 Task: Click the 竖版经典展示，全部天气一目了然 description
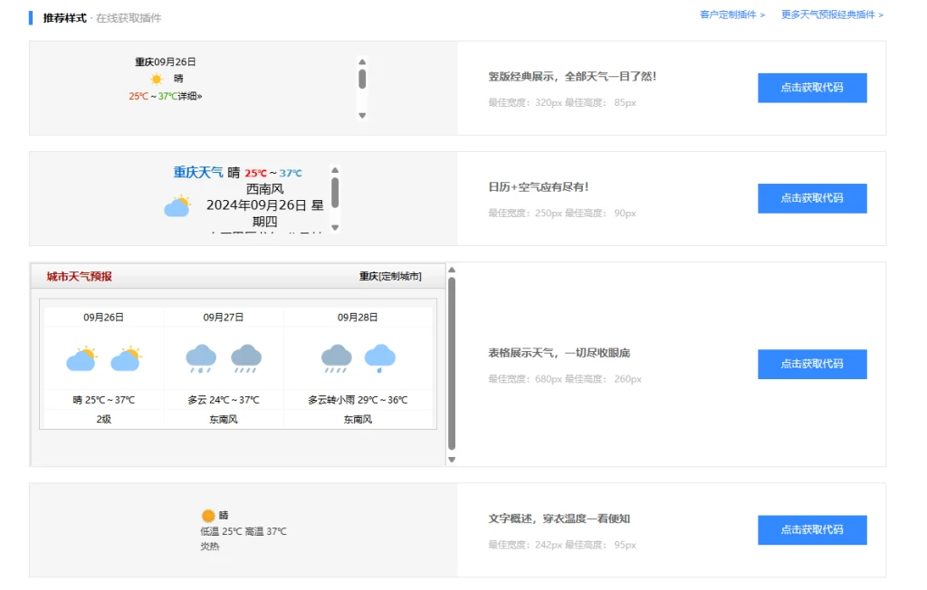[572, 76]
